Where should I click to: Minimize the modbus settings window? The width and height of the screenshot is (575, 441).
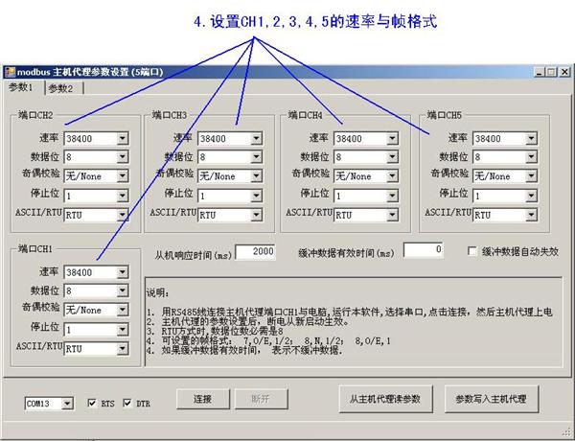[x=539, y=72]
